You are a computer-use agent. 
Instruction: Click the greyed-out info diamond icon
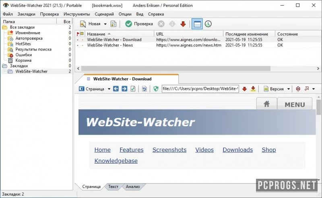pos(172,24)
